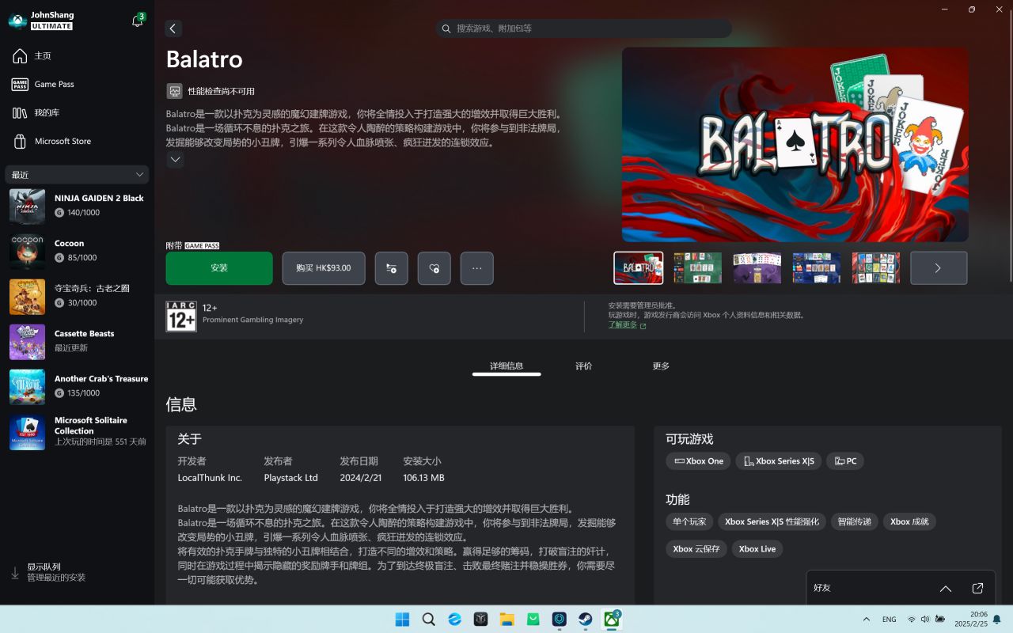Image resolution: width=1013 pixels, height=633 pixels.
Task: Open the 主页 home page
Action: coord(77,56)
